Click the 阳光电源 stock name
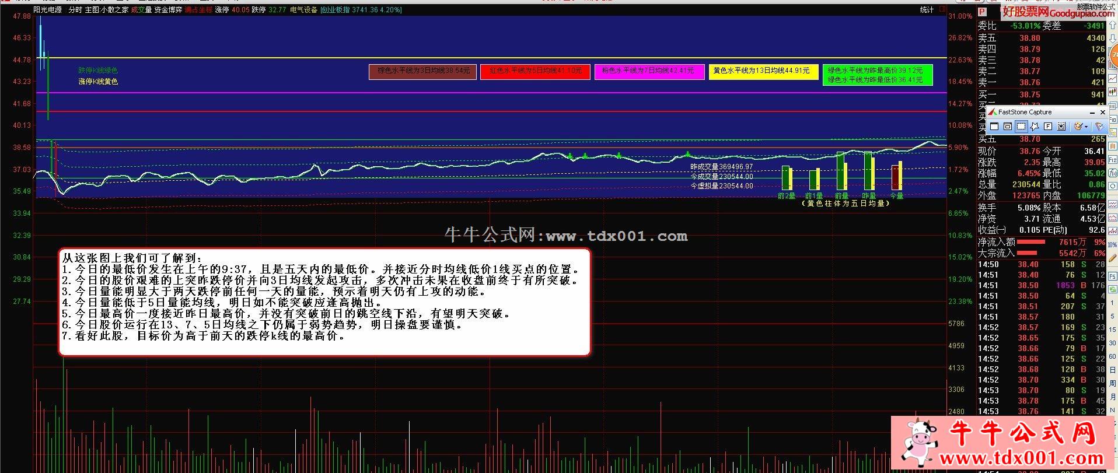 48,10
